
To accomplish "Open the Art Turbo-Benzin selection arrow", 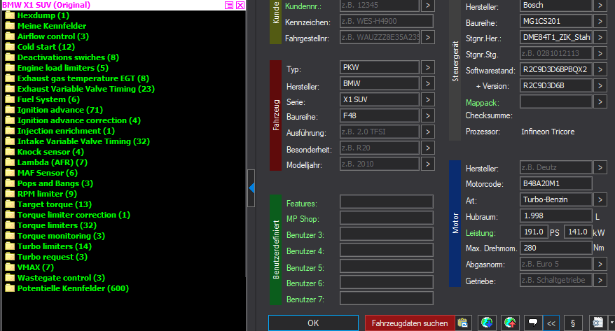I will [x=600, y=199].
